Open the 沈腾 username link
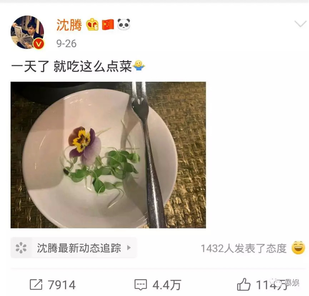This screenshot has width=309, height=296. [69, 25]
